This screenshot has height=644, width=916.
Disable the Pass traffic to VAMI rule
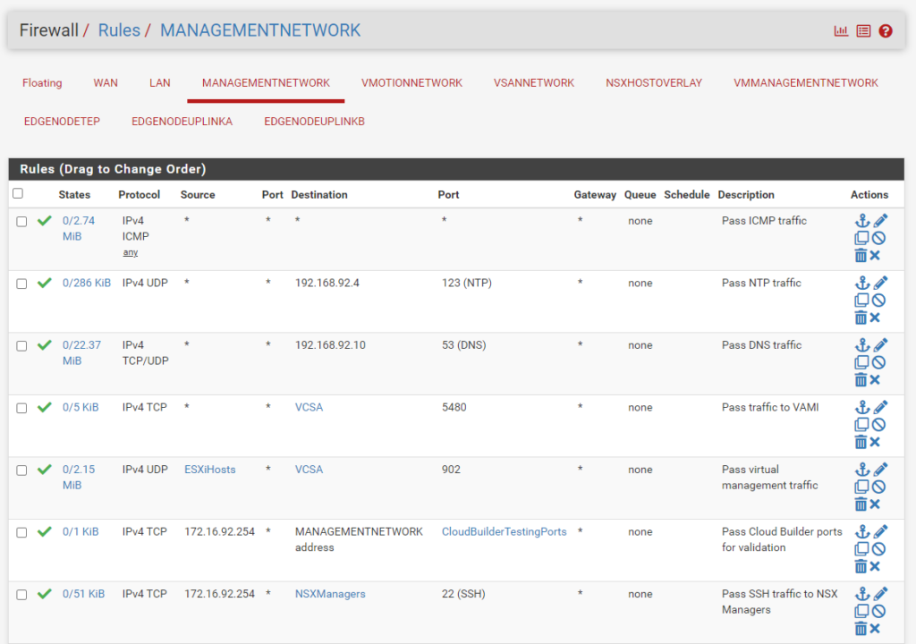879,425
